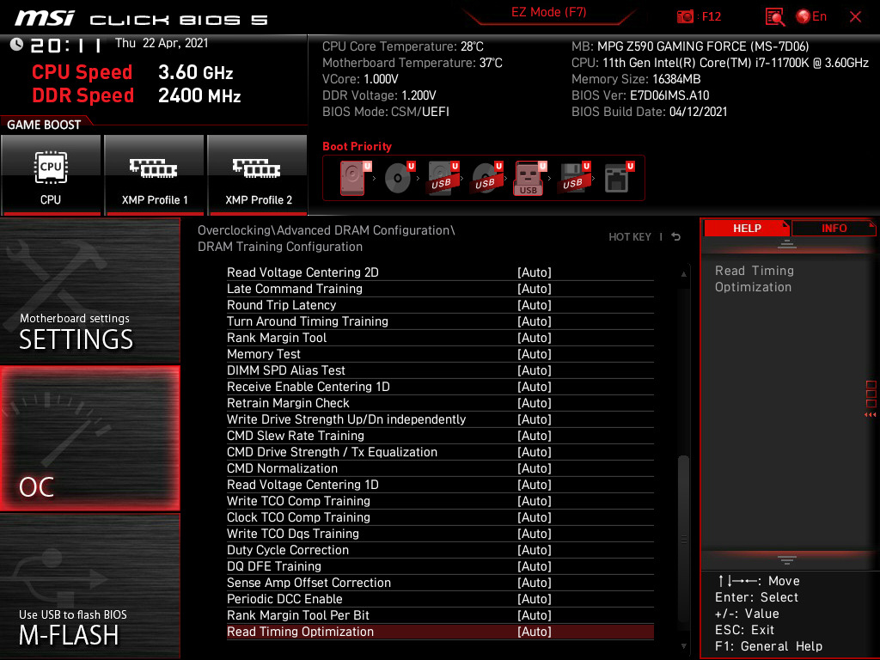Screen dimensions: 880x660
Task: Select the USB hard disk boot device
Action: (443, 178)
